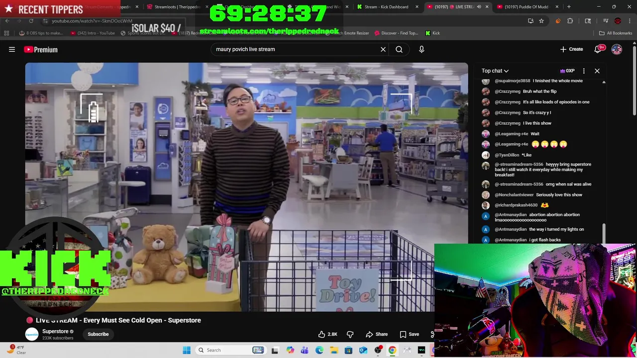Viewport: 637px width, 358px height.
Task: Dislike the video with thumbs down
Action: [350, 334]
